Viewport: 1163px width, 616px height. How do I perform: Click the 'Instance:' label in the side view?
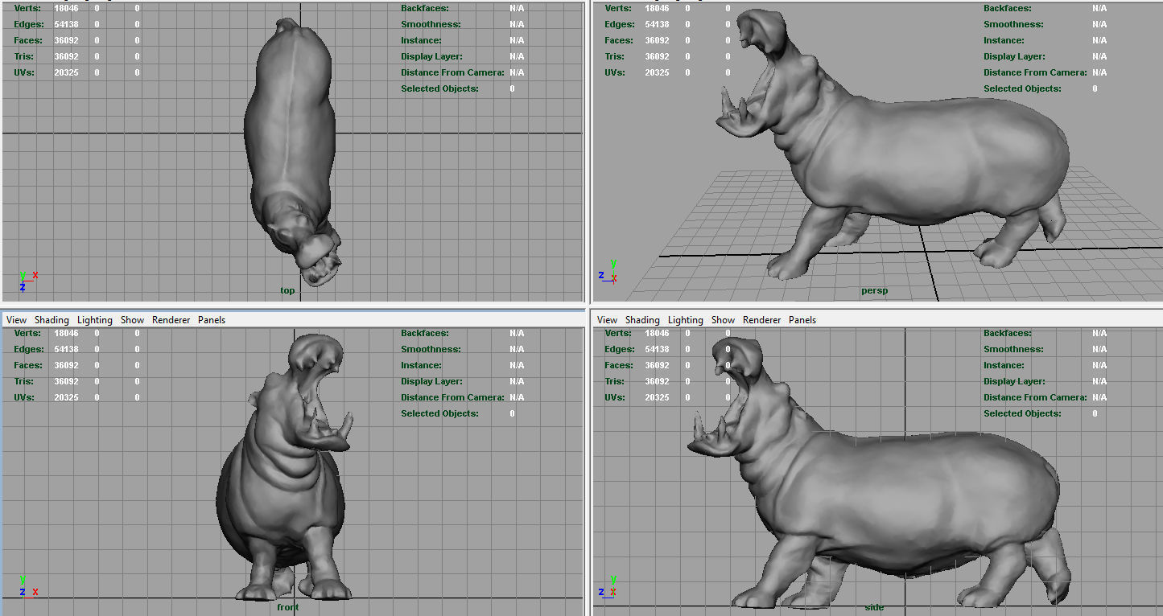coord(1004,365)
